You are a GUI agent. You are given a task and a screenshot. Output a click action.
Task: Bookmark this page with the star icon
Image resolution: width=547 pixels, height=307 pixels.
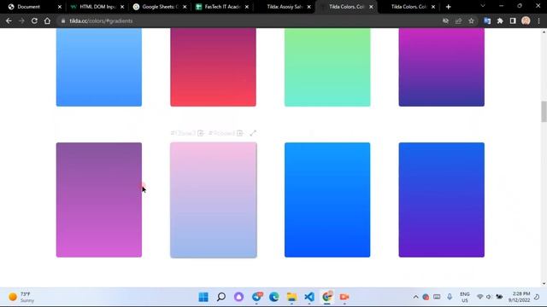pyautogui.click(x=471, y=20)
